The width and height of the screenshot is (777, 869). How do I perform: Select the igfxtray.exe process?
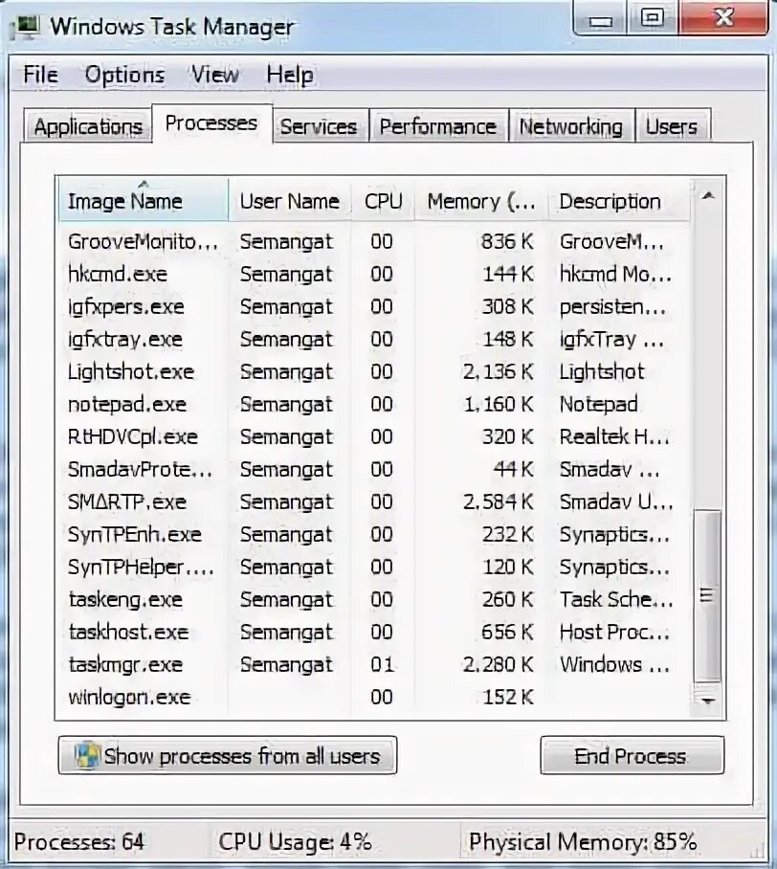[374, 339]
